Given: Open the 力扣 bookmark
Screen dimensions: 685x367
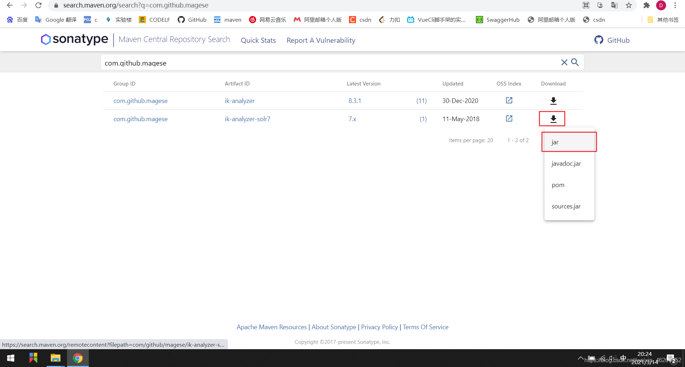Looking at the screenshot, I should tap(389, 20).
